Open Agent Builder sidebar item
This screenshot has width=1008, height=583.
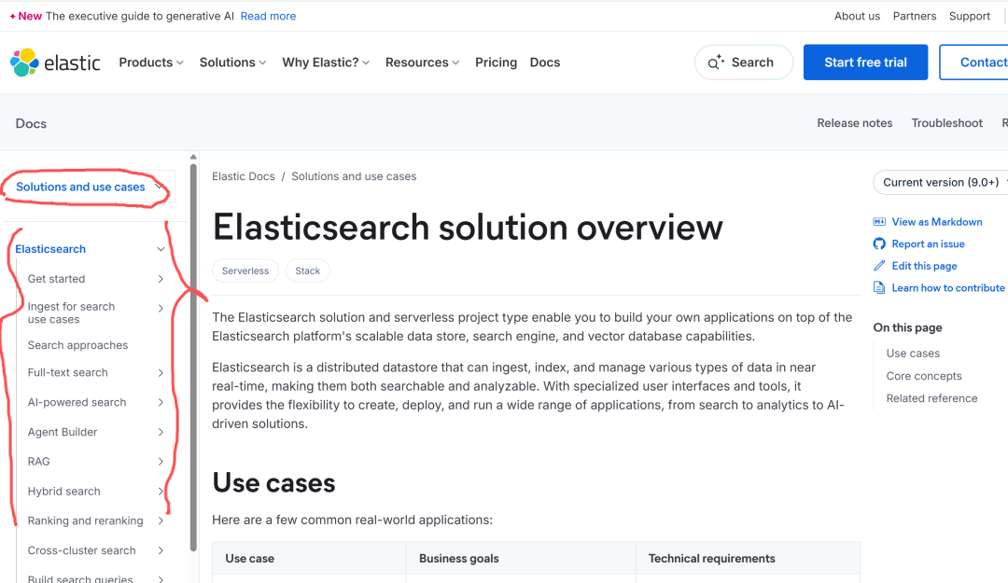[63, 432]
